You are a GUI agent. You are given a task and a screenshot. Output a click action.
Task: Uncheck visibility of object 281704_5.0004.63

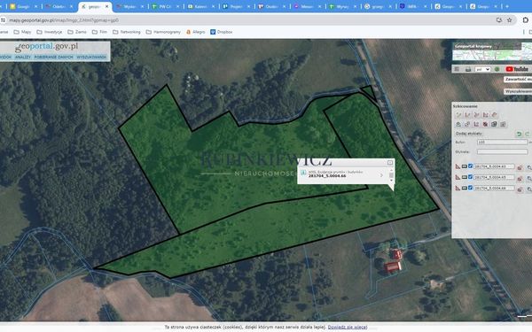470,166
